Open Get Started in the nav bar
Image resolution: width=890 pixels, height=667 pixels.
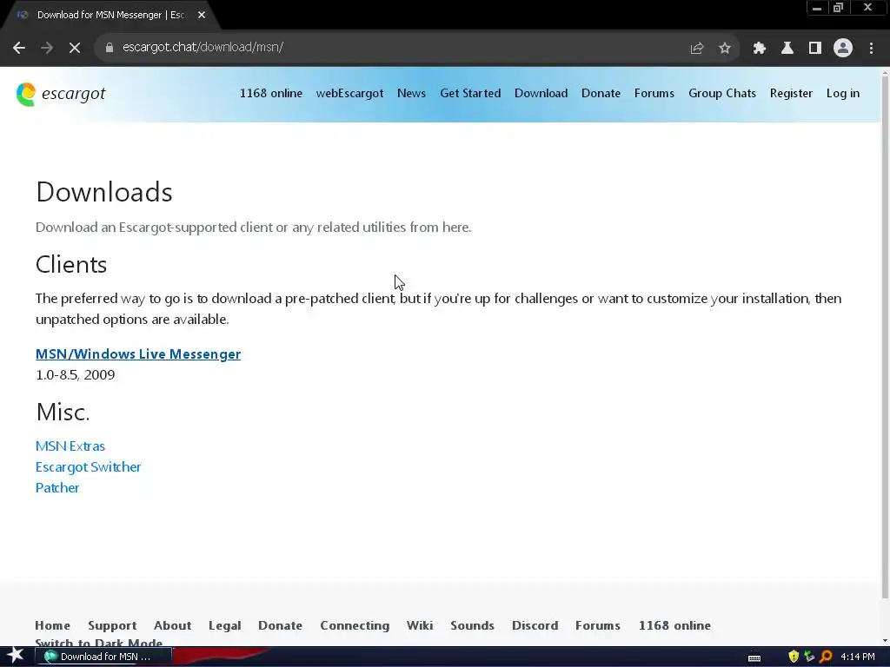click(x=470, y=94)
